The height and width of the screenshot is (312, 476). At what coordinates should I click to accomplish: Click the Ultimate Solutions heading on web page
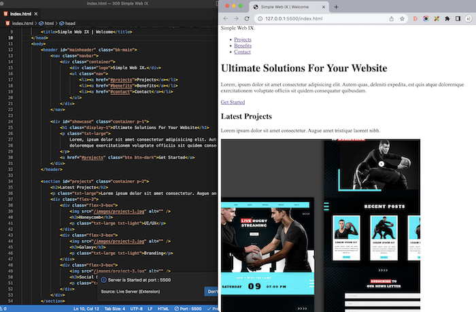tap(304, 68)
